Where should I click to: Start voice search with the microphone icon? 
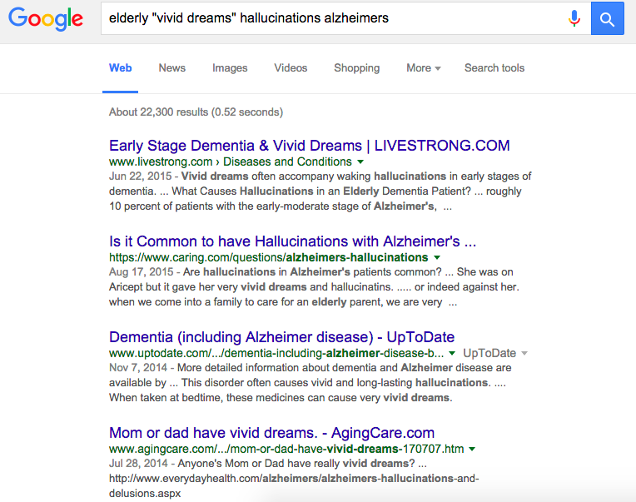click(574, 18)
